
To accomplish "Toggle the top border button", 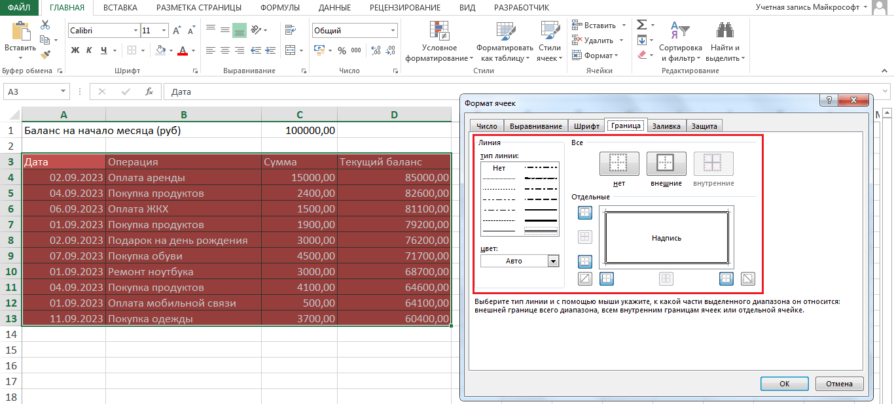I will tap(585, 212).
